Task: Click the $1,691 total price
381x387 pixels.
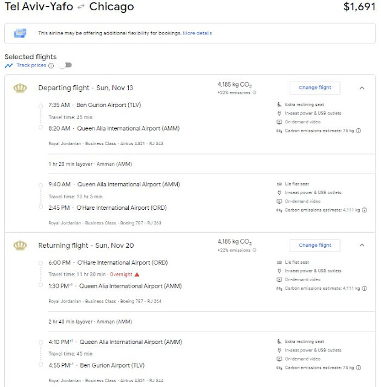Action: pyautogui.click(x=358, y=8)
